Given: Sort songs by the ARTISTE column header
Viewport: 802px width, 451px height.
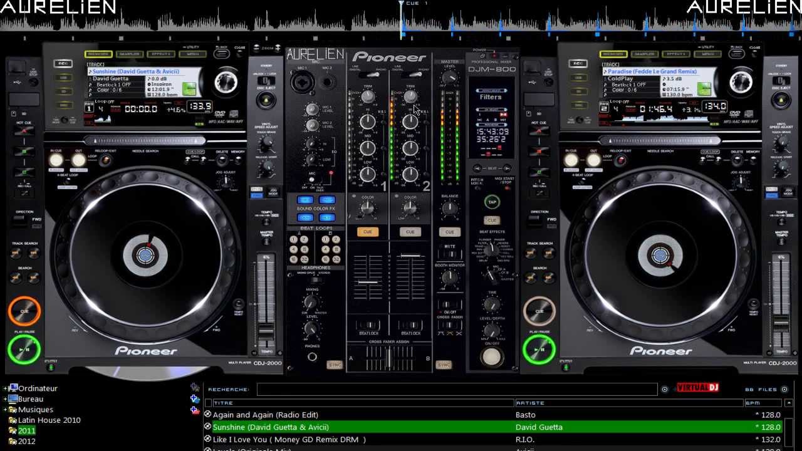Looking at the screenshot, I should pyautogui.click(x=629, y=403).
